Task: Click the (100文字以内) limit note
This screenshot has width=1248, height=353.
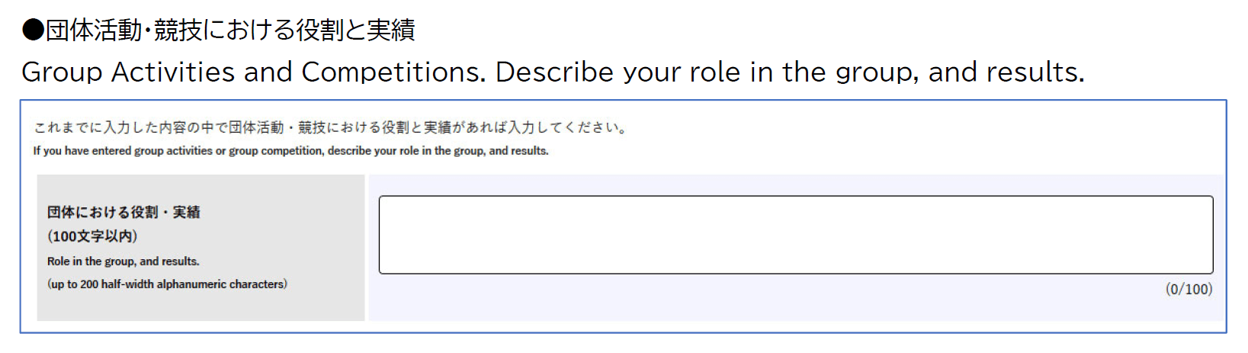Action: (92, 236)
